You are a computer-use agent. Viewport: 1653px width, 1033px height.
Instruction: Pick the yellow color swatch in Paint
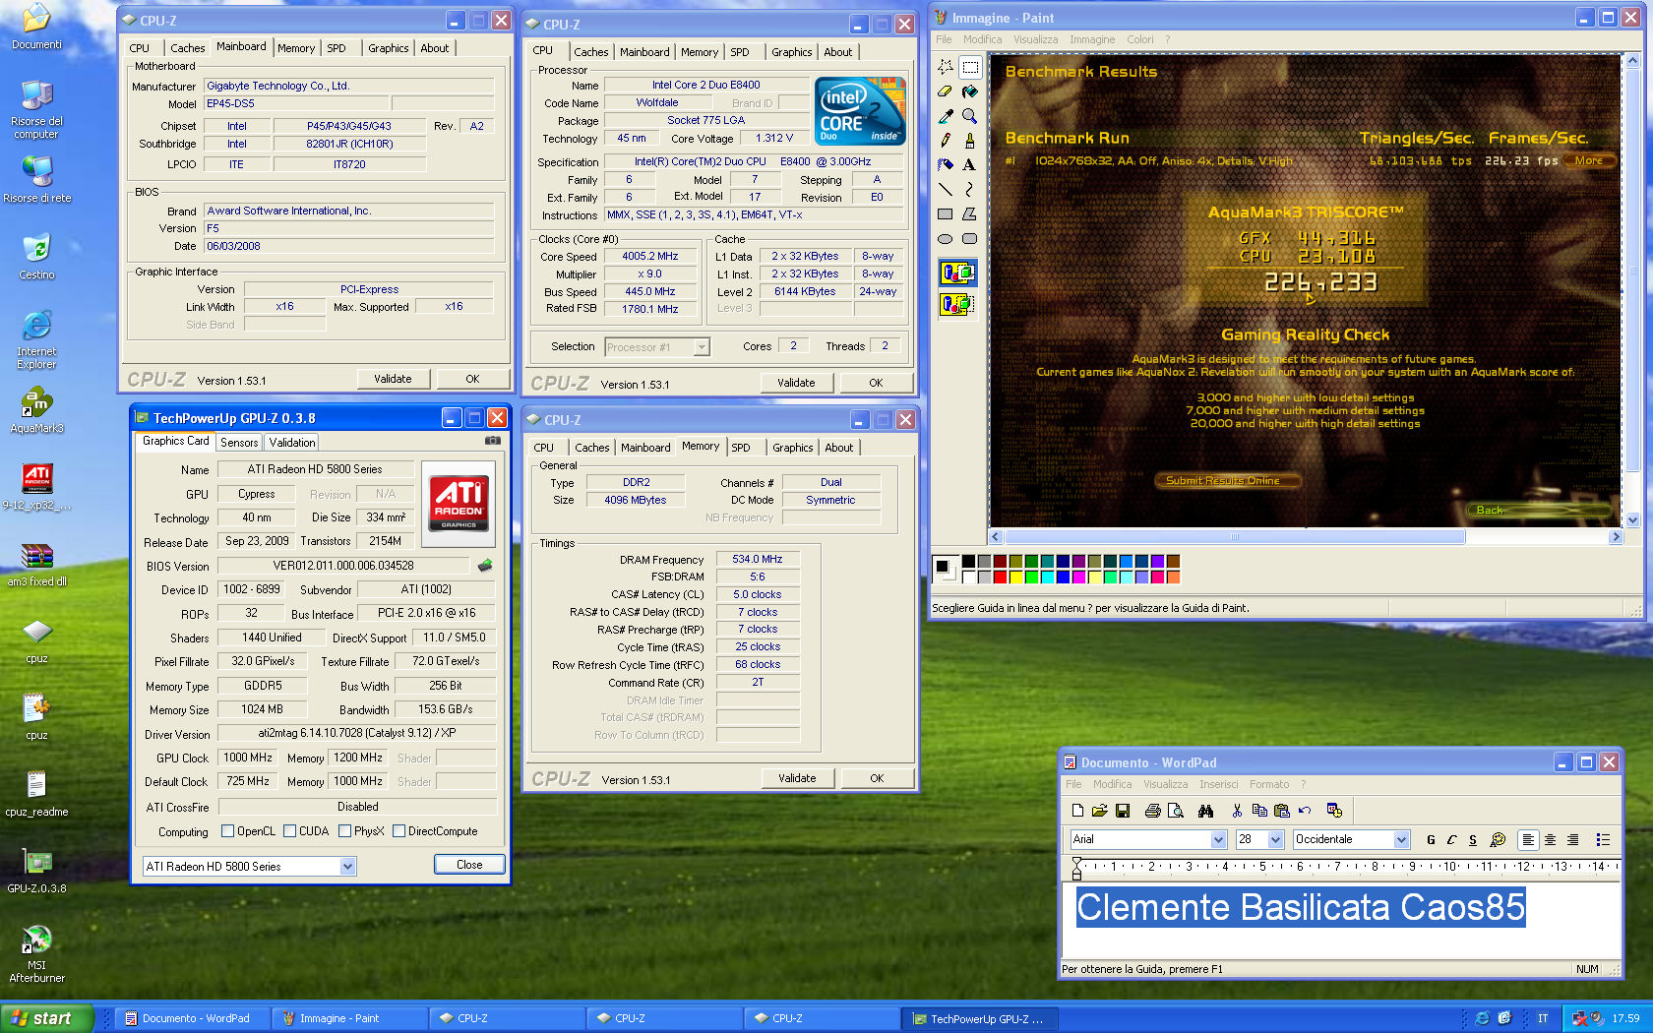pyautogui.click(x=1015, y=577)
